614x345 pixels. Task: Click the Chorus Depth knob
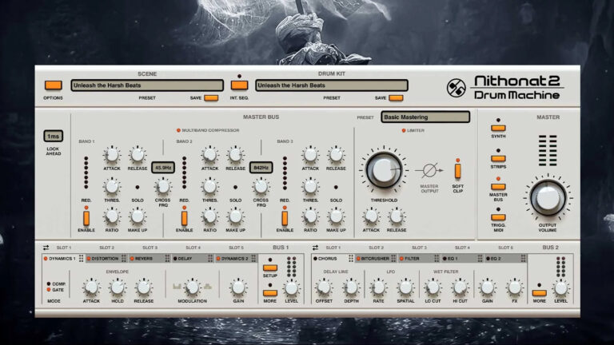351,287
